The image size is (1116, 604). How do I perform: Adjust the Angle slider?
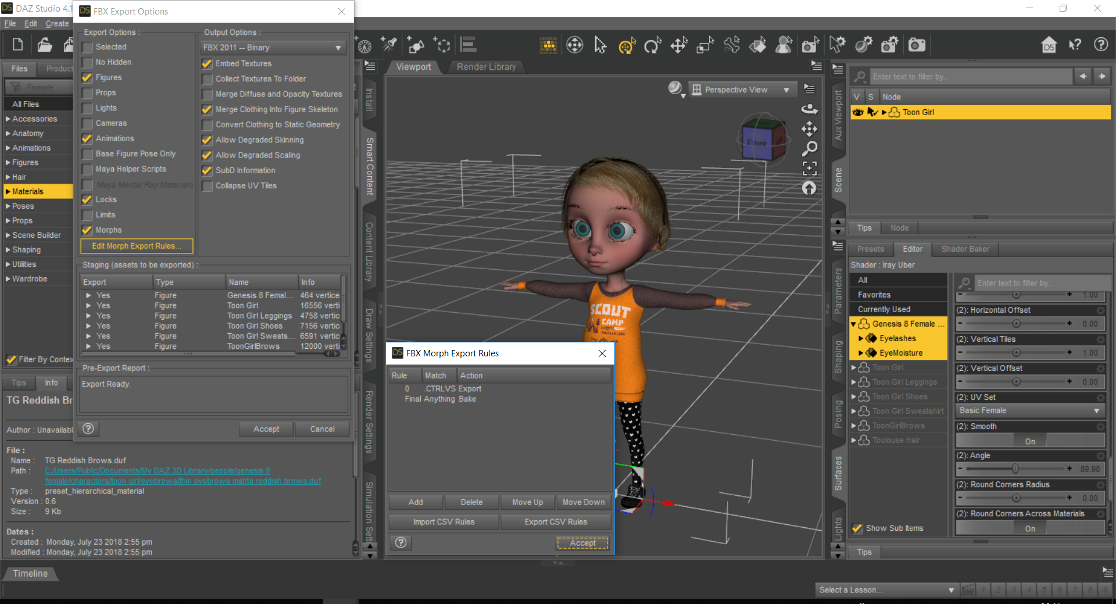[1015, 469]
